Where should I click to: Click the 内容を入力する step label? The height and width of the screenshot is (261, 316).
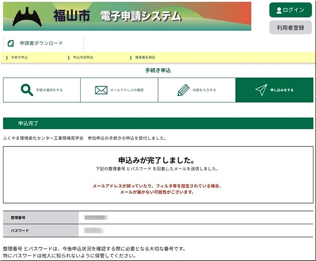[204, 90]
